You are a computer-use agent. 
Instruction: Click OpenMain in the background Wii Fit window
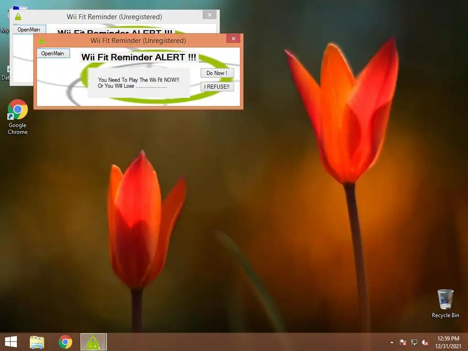[x=29, y=29]
